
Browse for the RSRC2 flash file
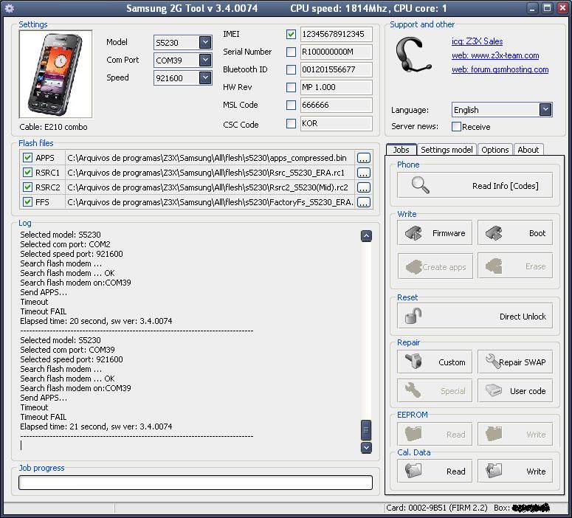click(x=364, y=187)
